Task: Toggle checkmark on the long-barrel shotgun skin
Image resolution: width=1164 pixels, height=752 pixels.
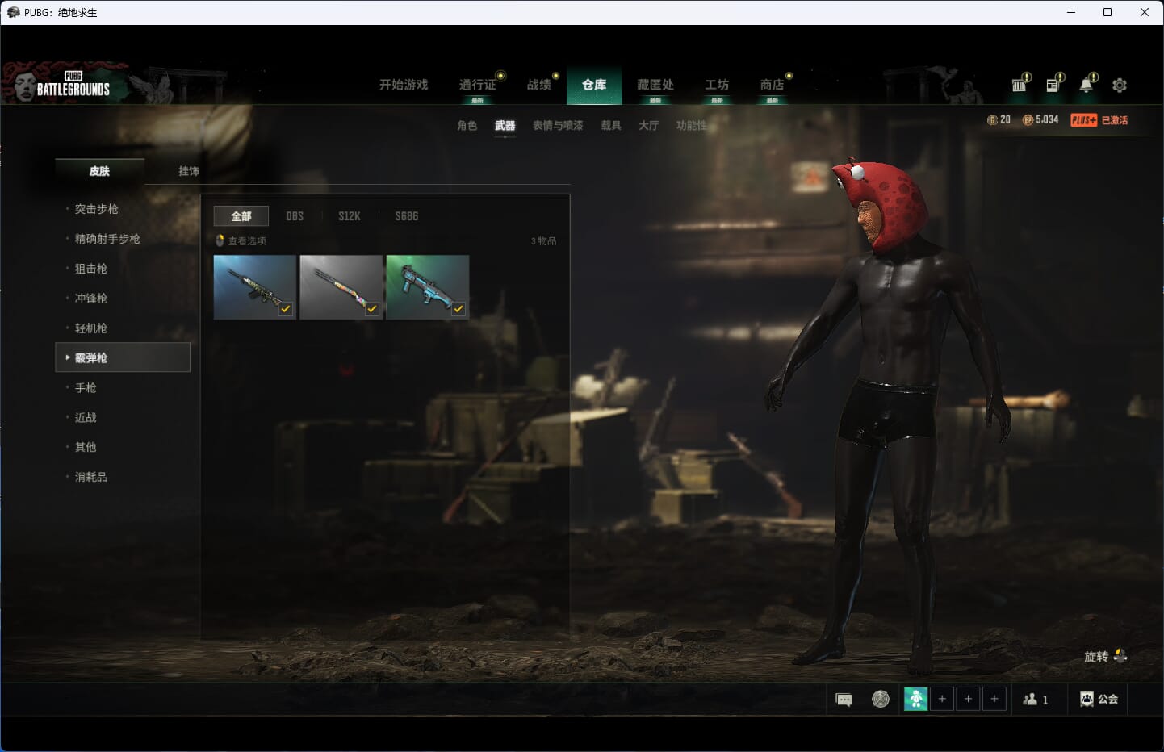Action: click(x=372, y=309)
